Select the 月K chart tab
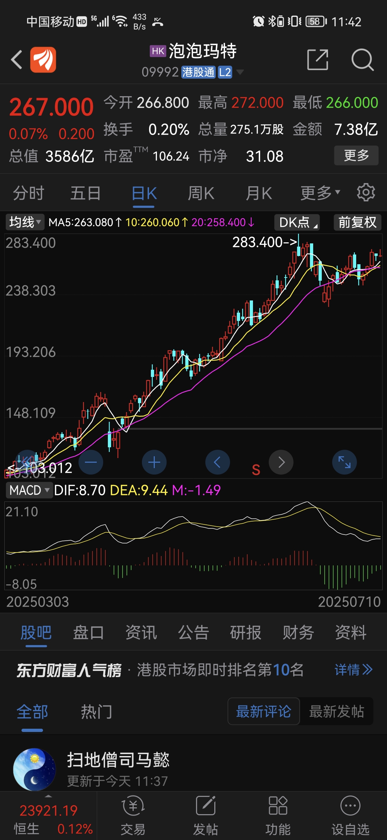The width and height of the screenshot is (387, 840). click(x=259, y=193)
